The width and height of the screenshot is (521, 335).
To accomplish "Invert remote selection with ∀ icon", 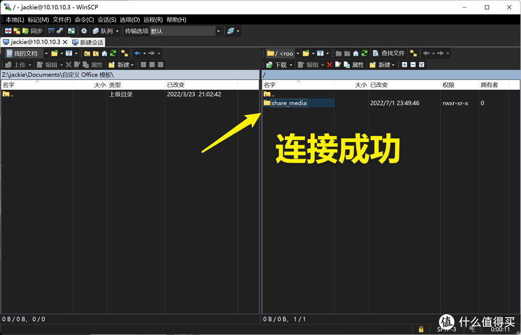I will tap(422, 64).
